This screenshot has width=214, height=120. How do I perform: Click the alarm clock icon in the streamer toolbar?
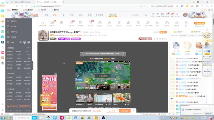tap(81, 23)
